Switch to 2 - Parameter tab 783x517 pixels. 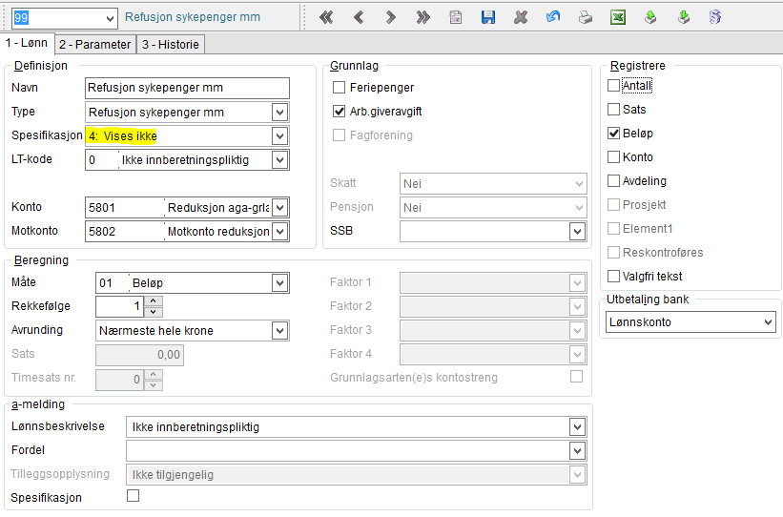click(x=94, y=45)
